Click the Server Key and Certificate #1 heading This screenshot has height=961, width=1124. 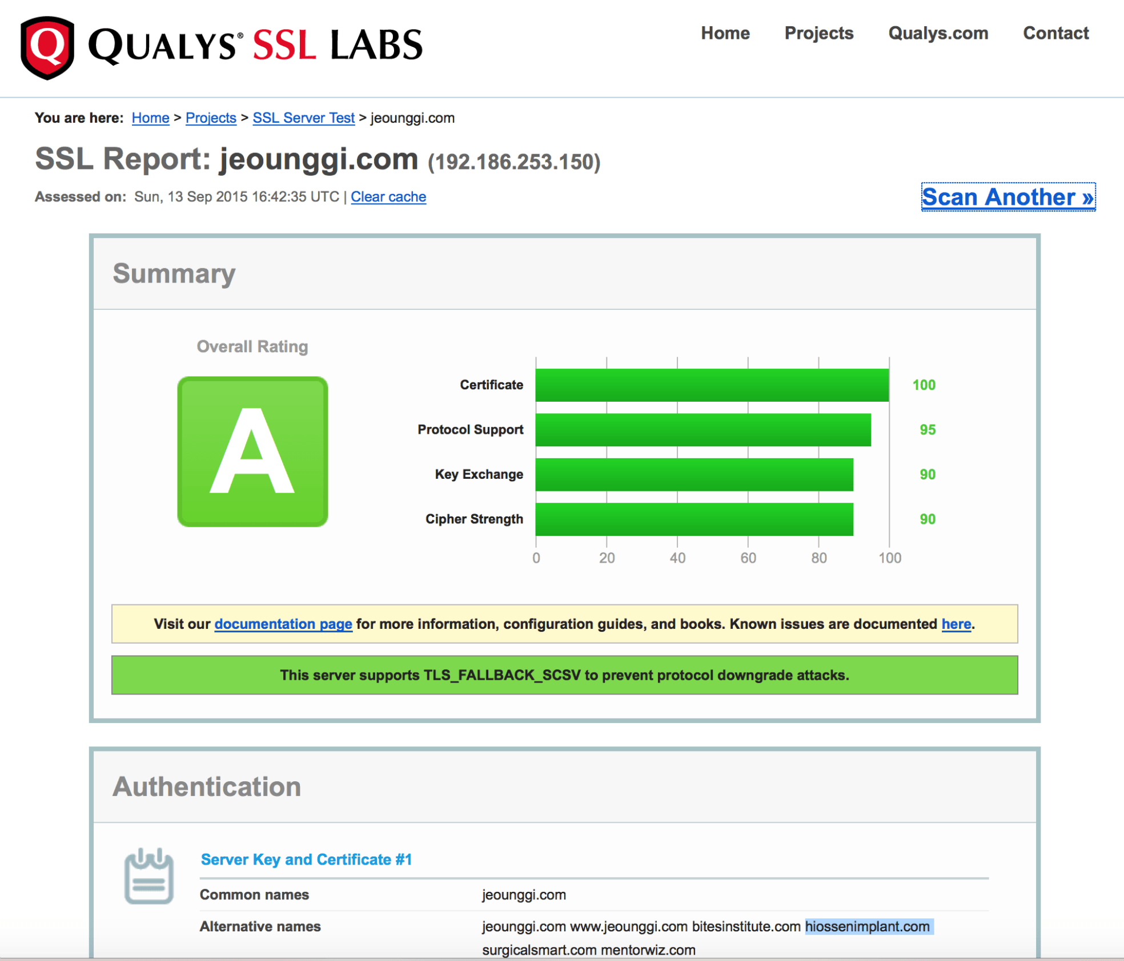coord(306,859)
